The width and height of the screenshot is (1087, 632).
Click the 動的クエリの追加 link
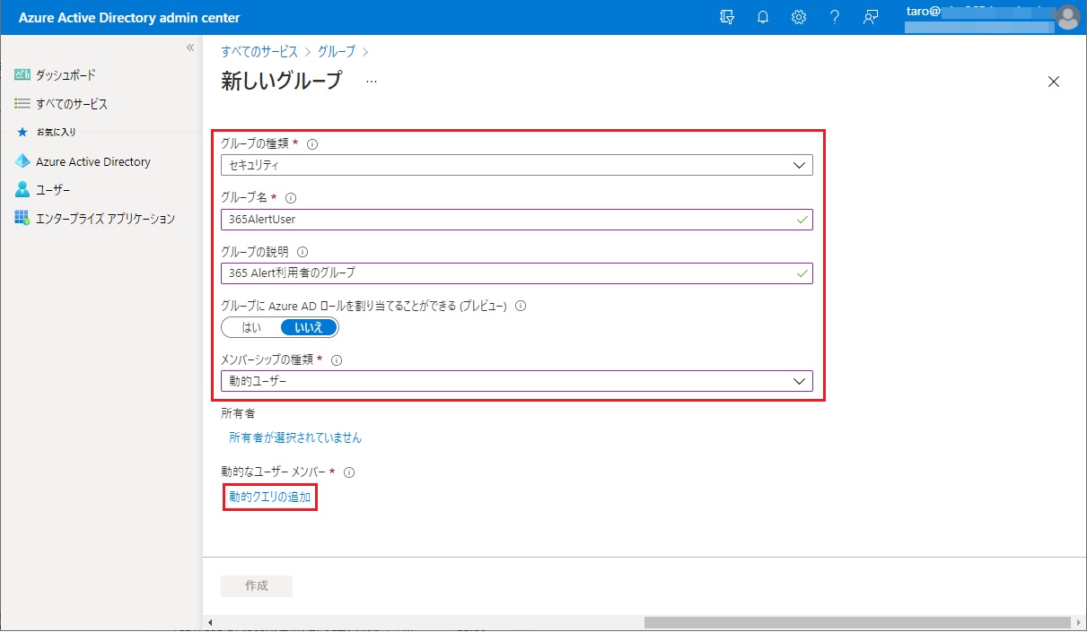269,497
